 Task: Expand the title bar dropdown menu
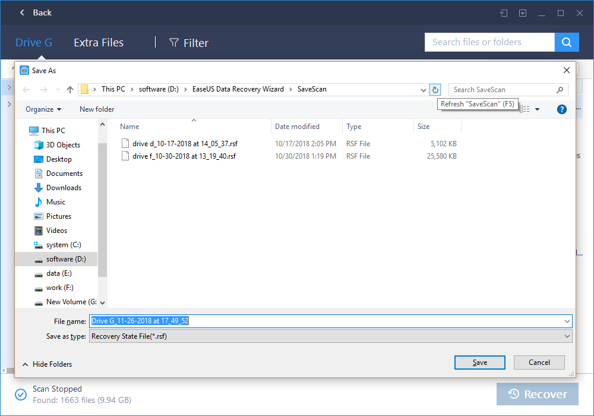(523, 12)
